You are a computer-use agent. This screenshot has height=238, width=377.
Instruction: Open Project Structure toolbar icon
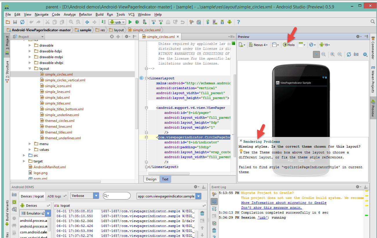pos(199,22)
